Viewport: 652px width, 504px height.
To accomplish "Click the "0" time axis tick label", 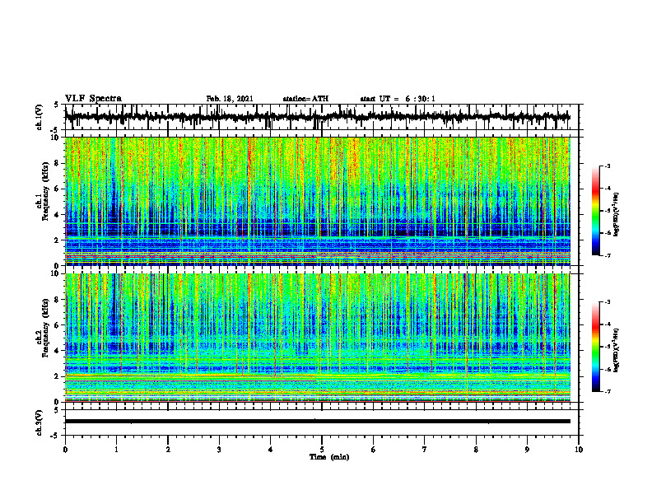I will [65, 450].
